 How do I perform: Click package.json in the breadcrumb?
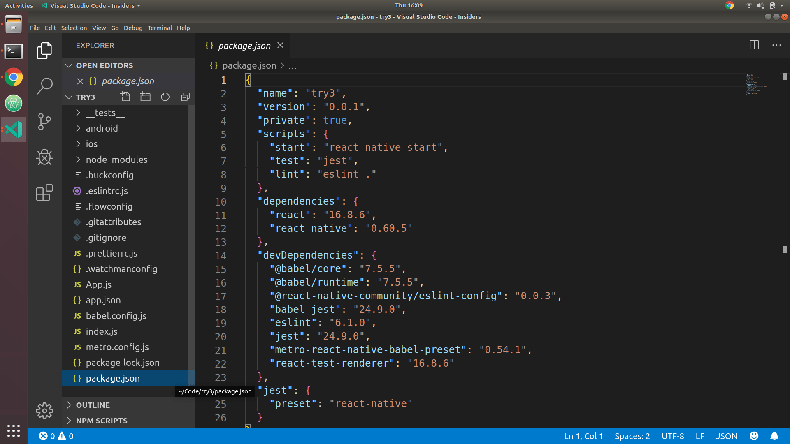[249, 66]
